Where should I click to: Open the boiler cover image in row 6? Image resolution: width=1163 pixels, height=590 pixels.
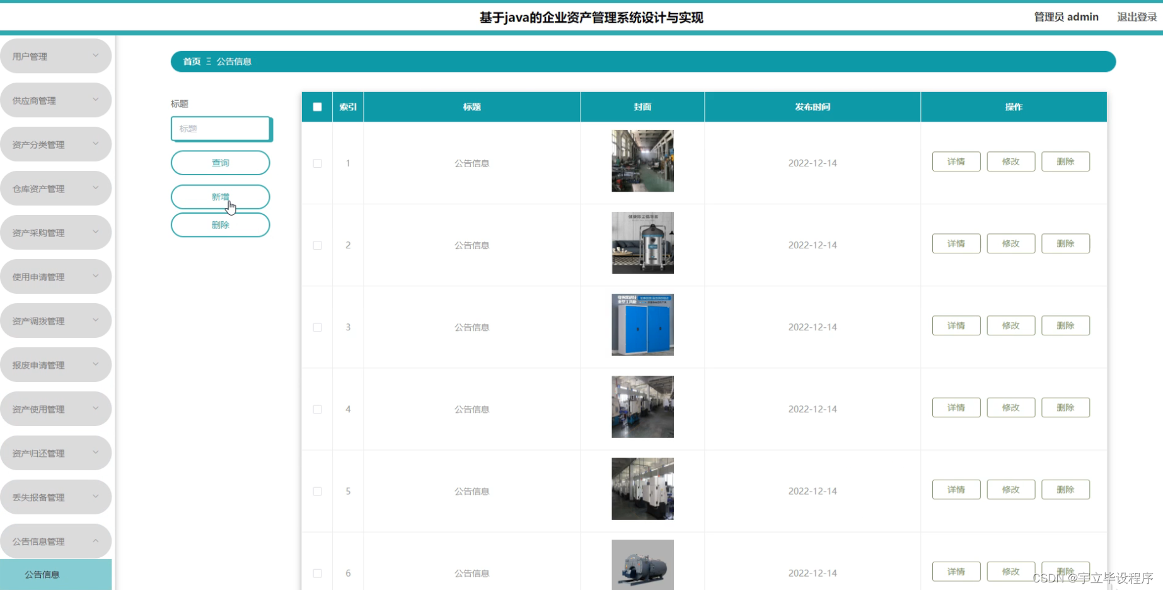[642, 565]
